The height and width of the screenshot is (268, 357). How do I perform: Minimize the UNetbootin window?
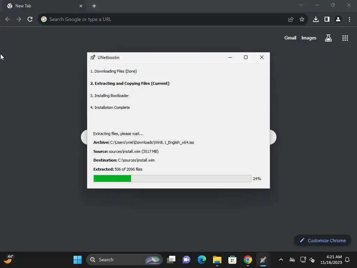point(230,58)
